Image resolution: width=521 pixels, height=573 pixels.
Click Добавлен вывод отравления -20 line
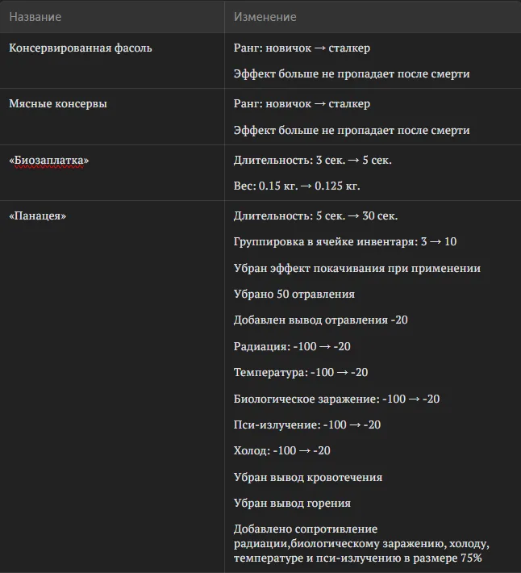pyautogui.click(x=320, y=320)
